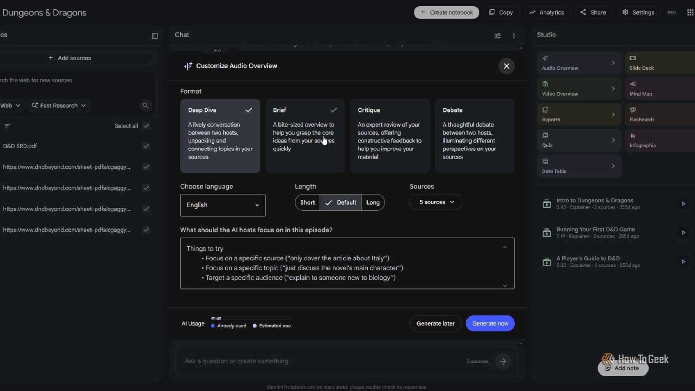This screenshot has width=695, height=391.
Task: Click the Reports tile icon
Action: point(545,110)
